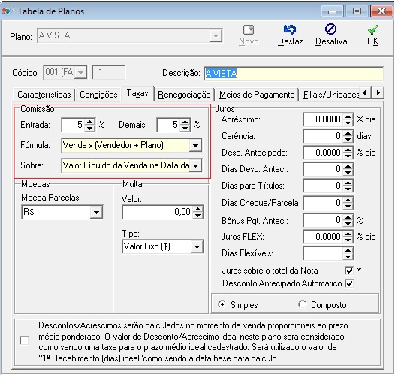Click the Descrição A VISTA field

click(294, 74)
